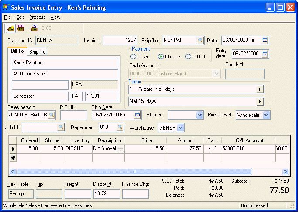Click the new row asterisk marker
The width and height of the screenshot is (298, 212).
coord(13,158)
